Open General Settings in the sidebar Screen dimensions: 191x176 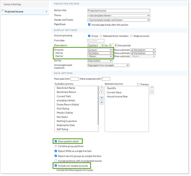[x=12, y=4]
